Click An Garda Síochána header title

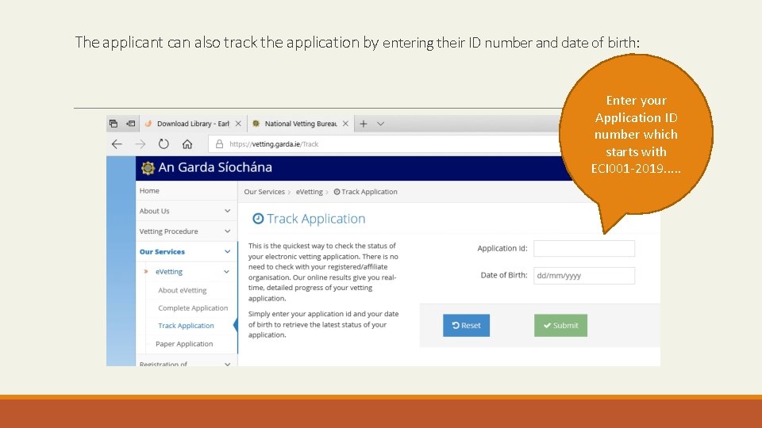215,167
